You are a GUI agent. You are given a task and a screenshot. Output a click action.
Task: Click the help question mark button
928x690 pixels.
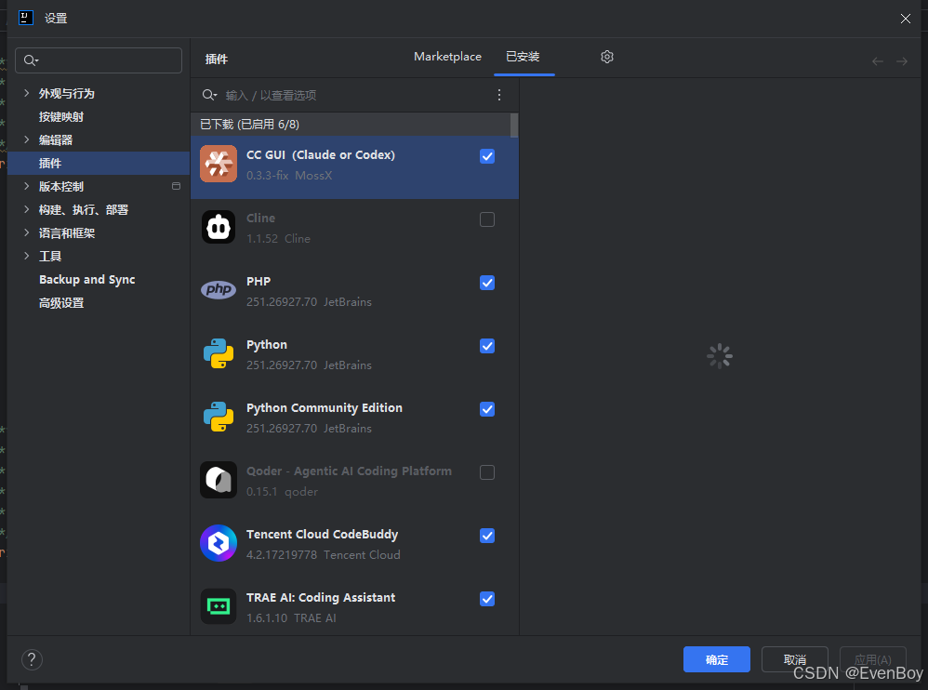tap(32, 659)
